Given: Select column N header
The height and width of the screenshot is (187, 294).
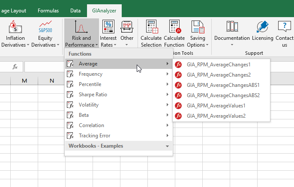Looking at the screenshot, I should 52,81.
